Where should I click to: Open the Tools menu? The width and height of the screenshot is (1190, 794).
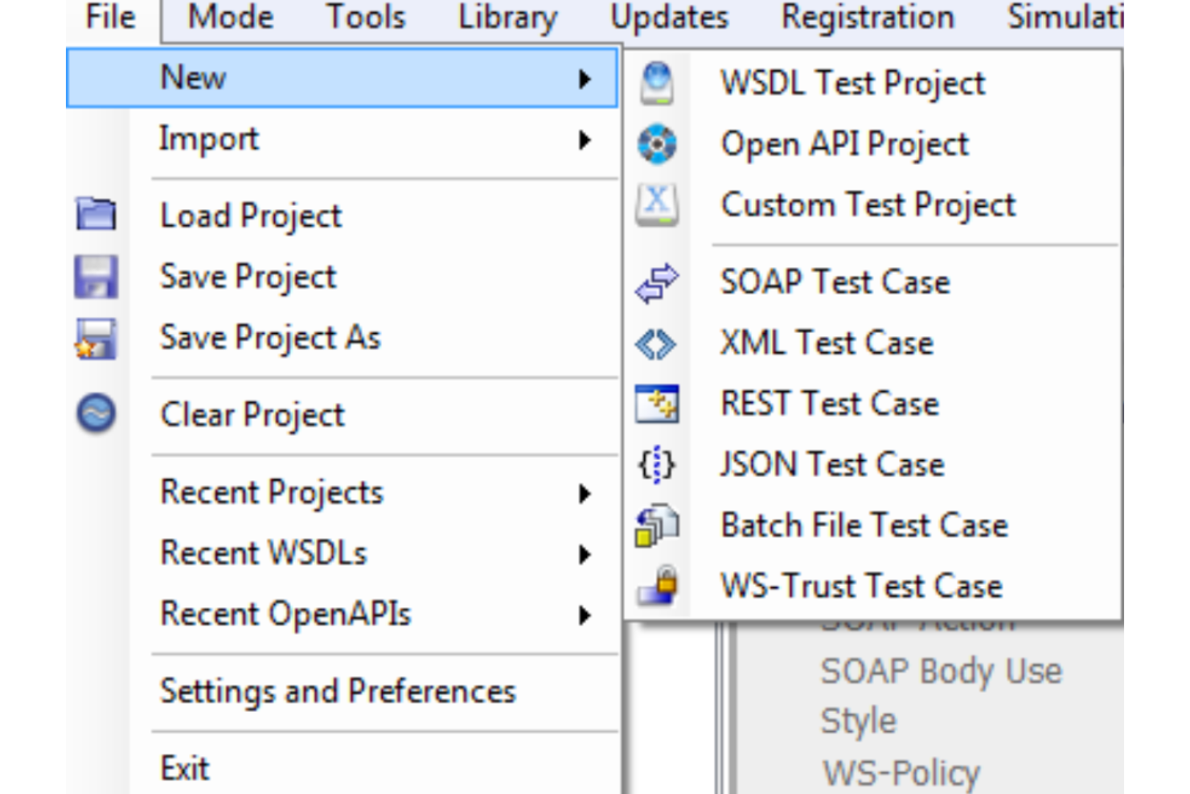point(366,17)
